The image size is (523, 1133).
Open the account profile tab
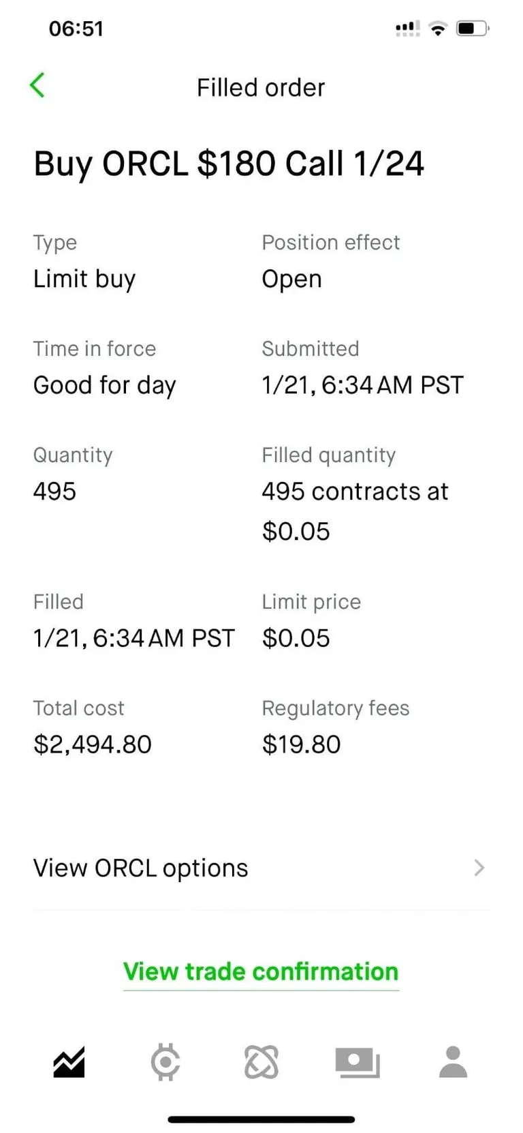(x=453, y=1062)
